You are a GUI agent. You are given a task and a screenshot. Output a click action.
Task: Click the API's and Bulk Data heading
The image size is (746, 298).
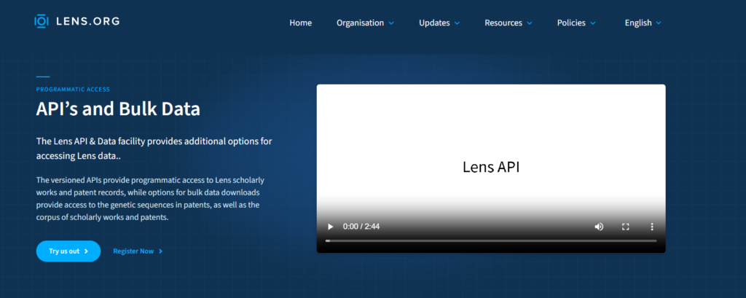click(118, 109)
